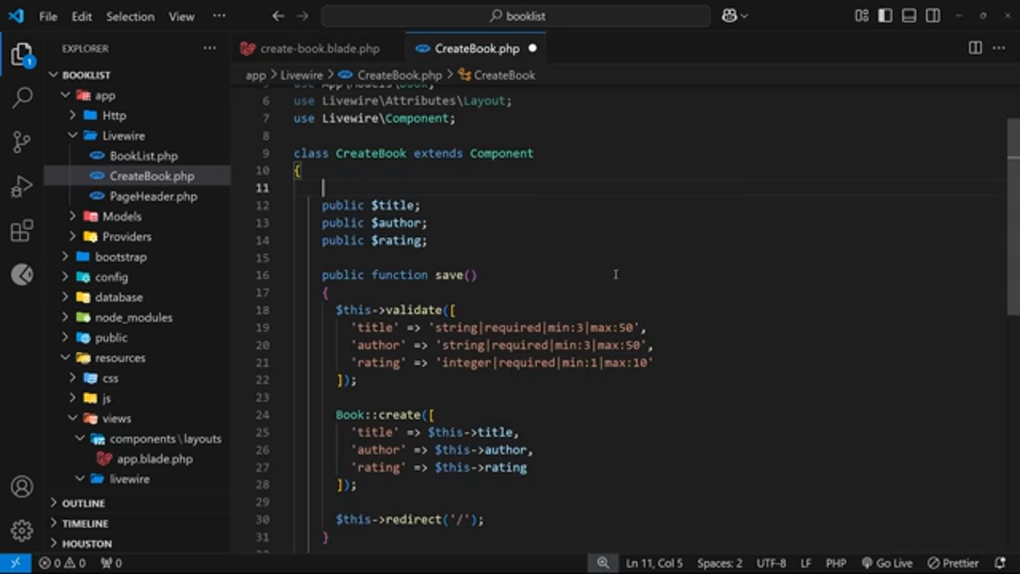Go forward with the navigation arrow
Viewport: 1020px width, 574px height.
click(303, 16)
